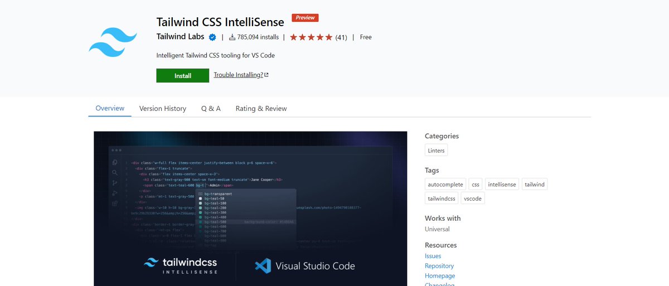Visit the Homepage resource link
Viewport: 669px width, 286px height.
pos(440,276)
